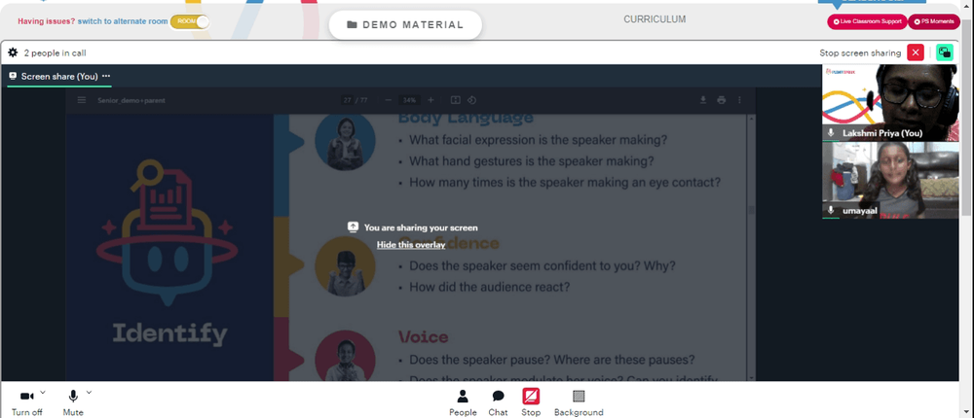Switch to the Curriculum tab

(655, 19)
